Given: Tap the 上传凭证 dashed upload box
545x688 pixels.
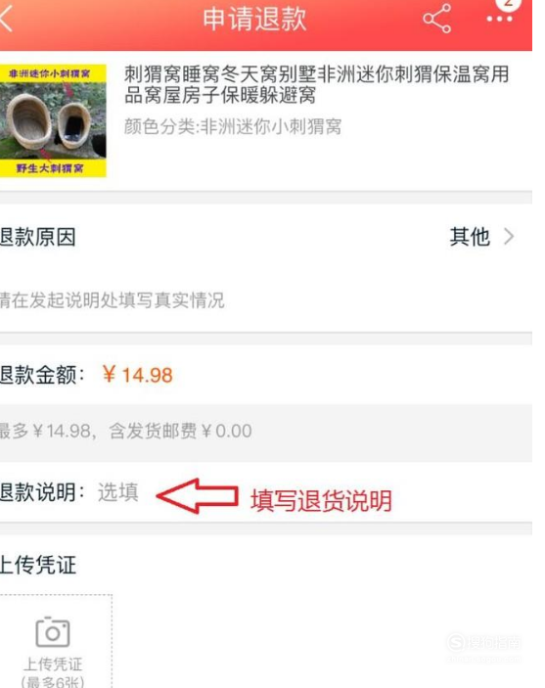Looking at the screenshot, I should (x=56, y=641).
